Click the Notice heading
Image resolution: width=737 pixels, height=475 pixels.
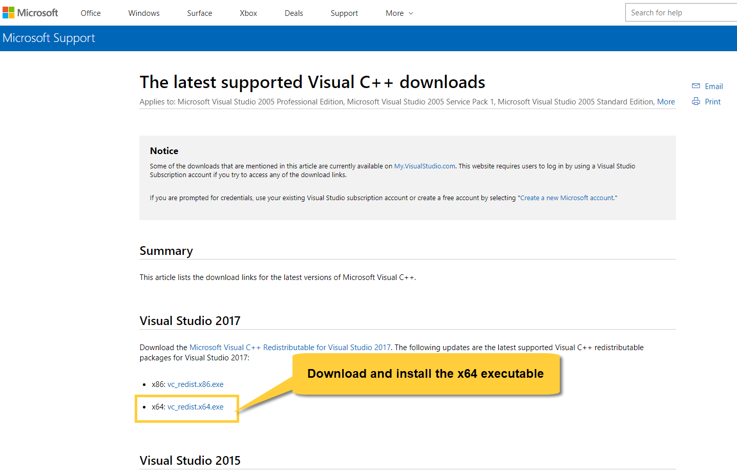(x=164, y=151)
